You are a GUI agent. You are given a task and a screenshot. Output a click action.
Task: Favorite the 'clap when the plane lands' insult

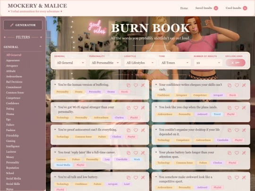[x=237, y=108]
